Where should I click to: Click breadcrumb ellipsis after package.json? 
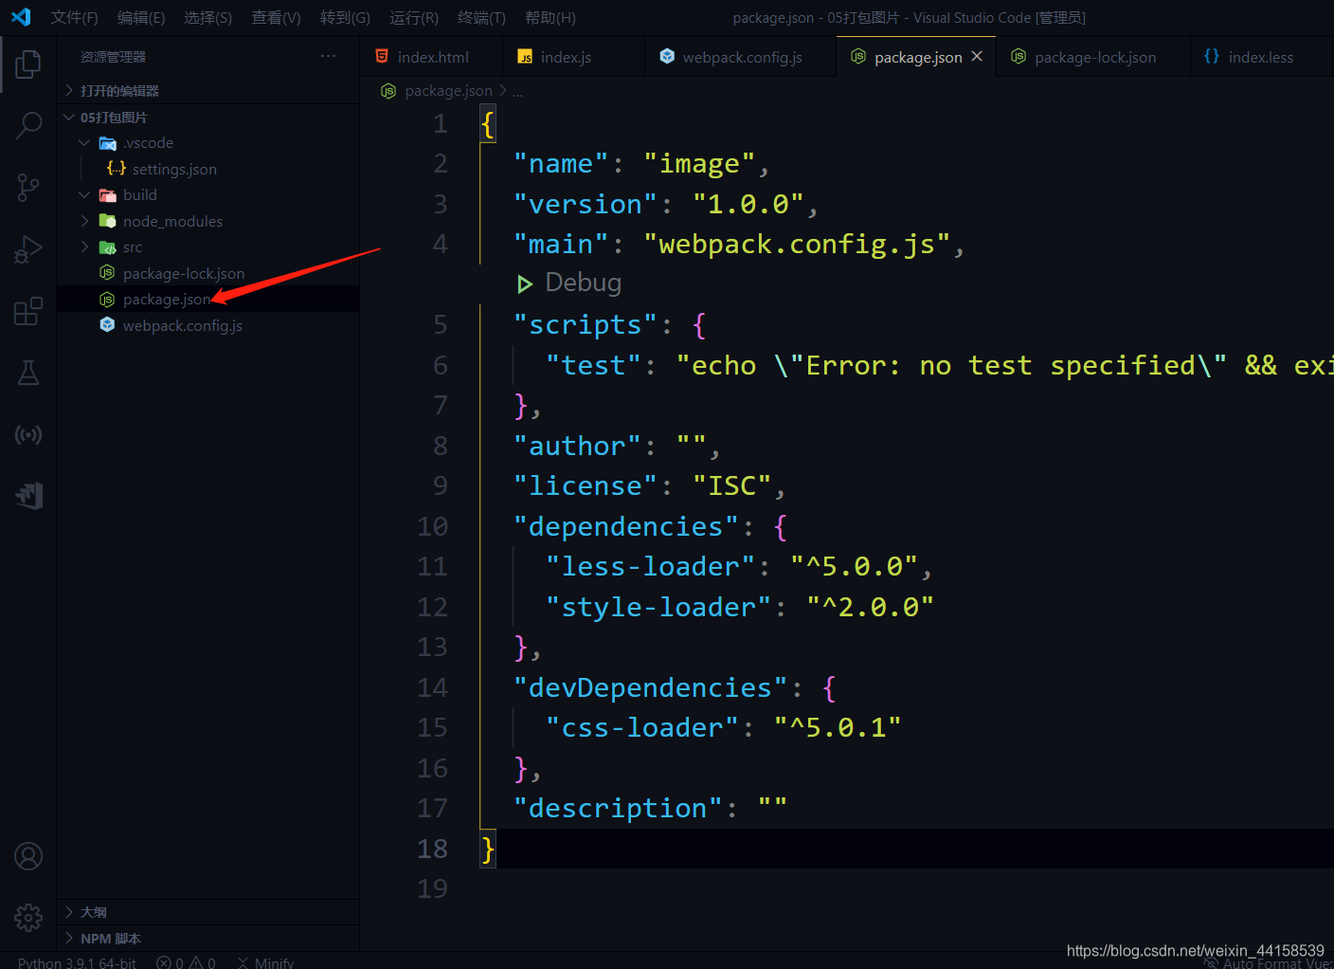517,91
